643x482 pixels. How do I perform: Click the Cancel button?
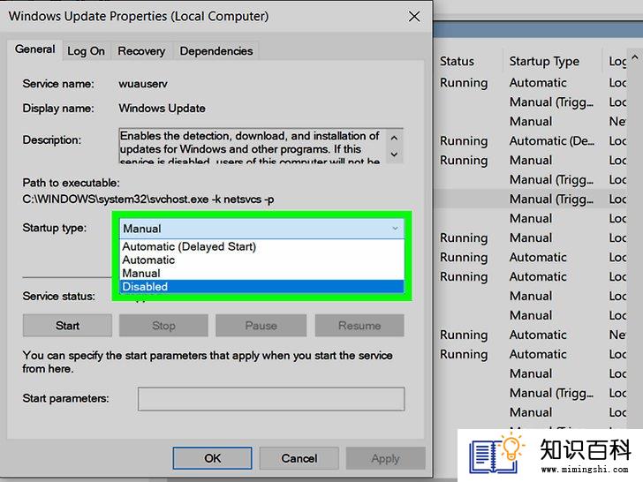[299, 458]
